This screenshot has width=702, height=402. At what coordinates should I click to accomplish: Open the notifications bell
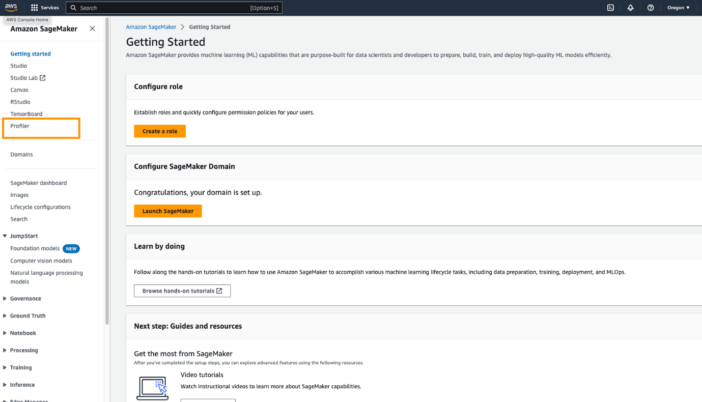pyautogui.click(x=630, y=8)
